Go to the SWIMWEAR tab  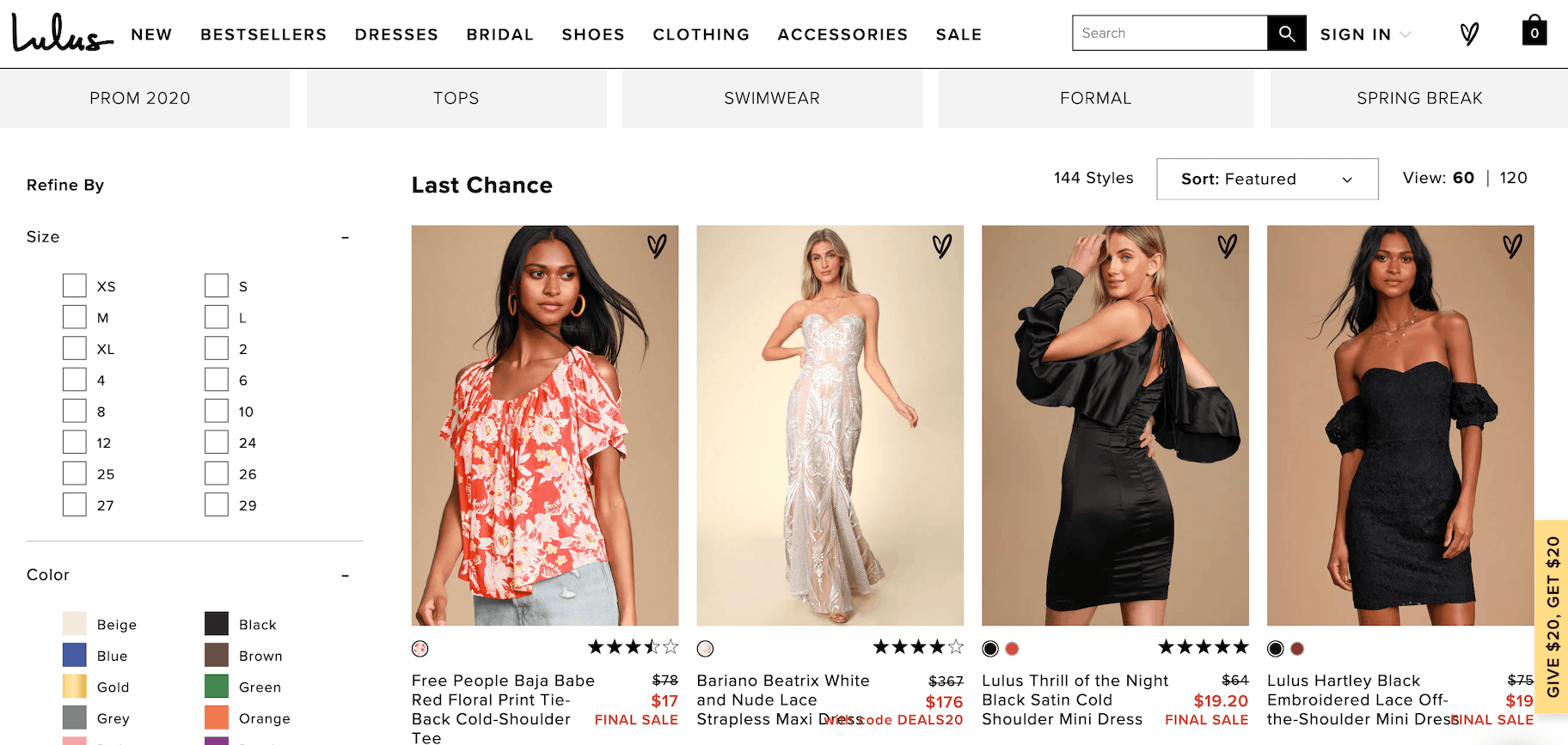pyautogui.click(x=771, y=99)
